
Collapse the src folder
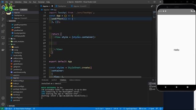(9, 44)
